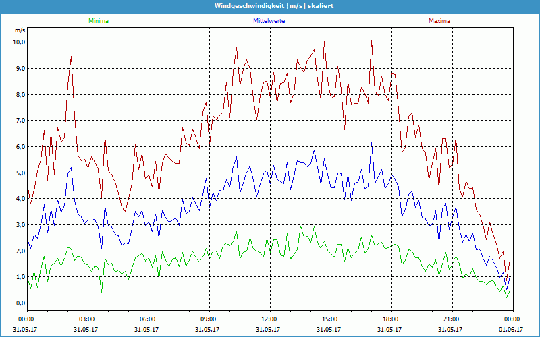Viewport: 540px width, 337px height.
Task: Click the m/s unit label
Action: pyautogui.click(x=20, y=30)
